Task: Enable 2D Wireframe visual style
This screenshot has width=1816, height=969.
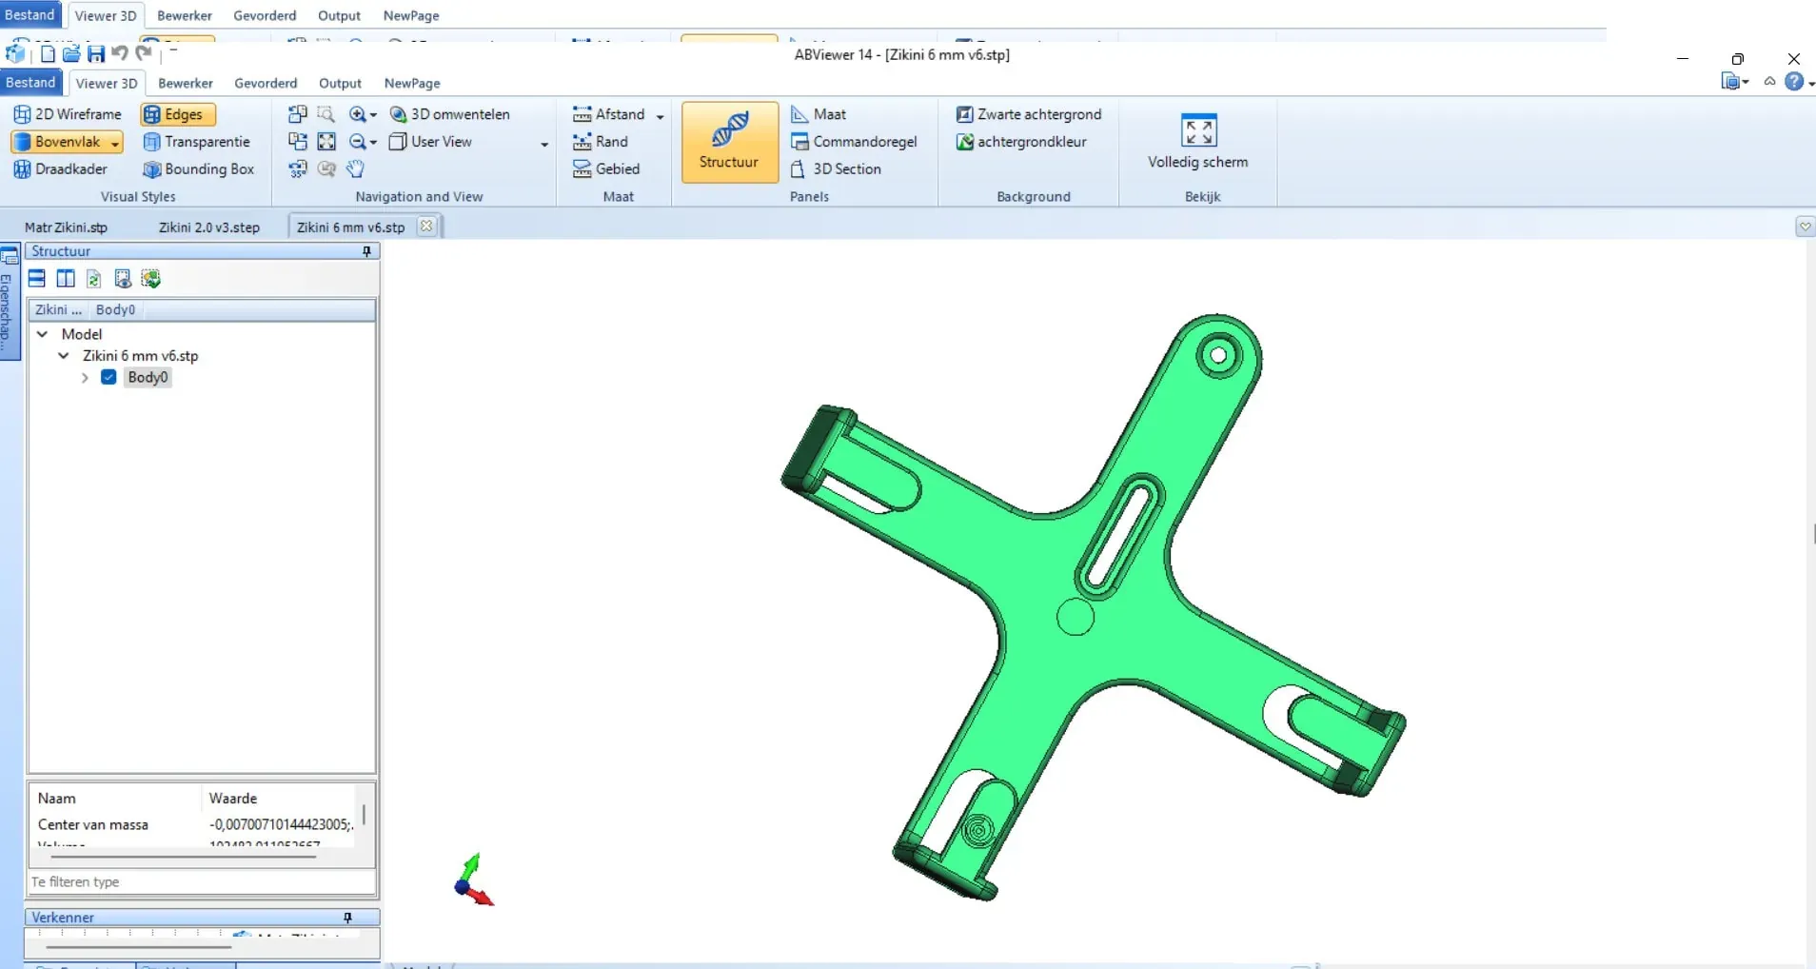Action: (68, 114)
